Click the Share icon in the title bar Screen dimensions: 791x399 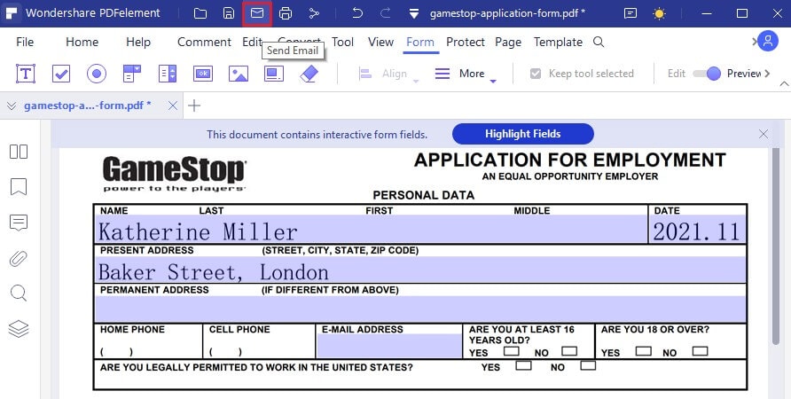pos(314,13)
